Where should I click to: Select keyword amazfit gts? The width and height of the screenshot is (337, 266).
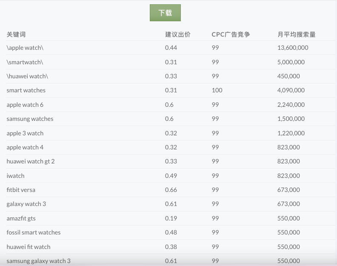(x=21, y=218)
